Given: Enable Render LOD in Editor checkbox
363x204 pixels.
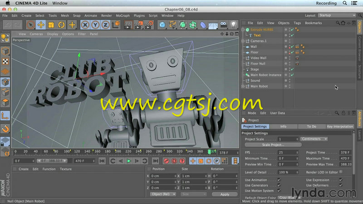Looking at the screenshot, I should coord(341,172).
